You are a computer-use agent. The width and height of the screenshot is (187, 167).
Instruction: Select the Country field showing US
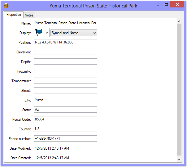coord(66,129)
